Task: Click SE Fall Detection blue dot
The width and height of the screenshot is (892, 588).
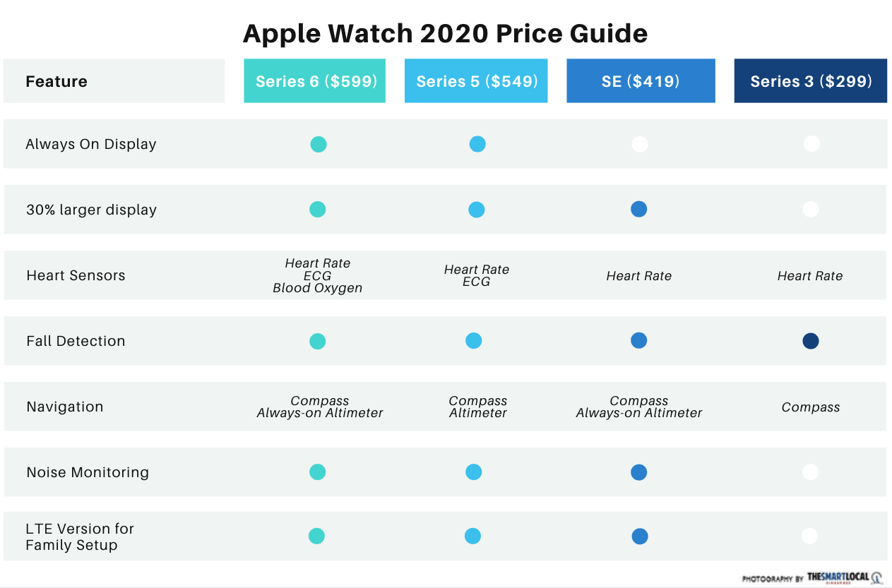Action: coord(639,341)
